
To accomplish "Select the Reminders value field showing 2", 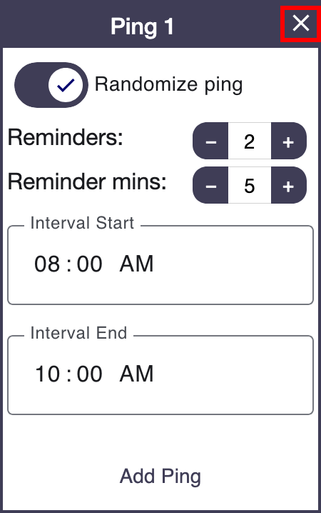I will click(250, 141).
